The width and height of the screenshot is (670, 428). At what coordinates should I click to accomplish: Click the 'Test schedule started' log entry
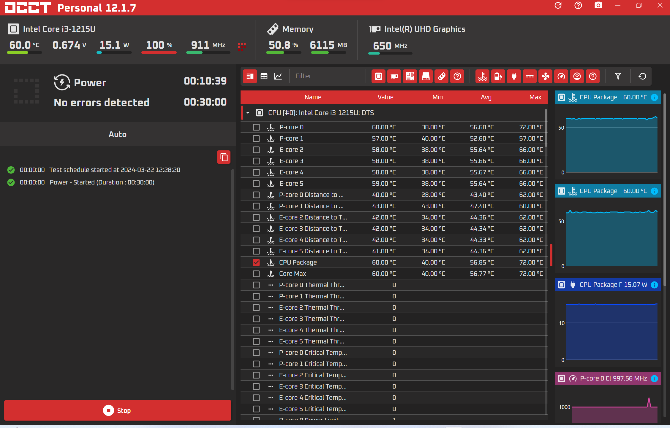(115, 170)
